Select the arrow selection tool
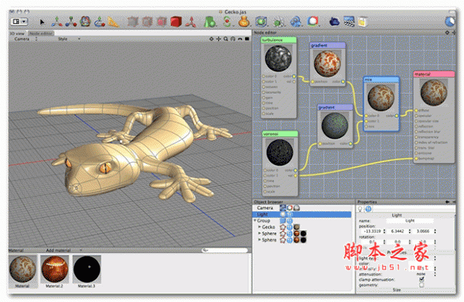This screenshot has width=464, height=302. click(x=42, y=22)
